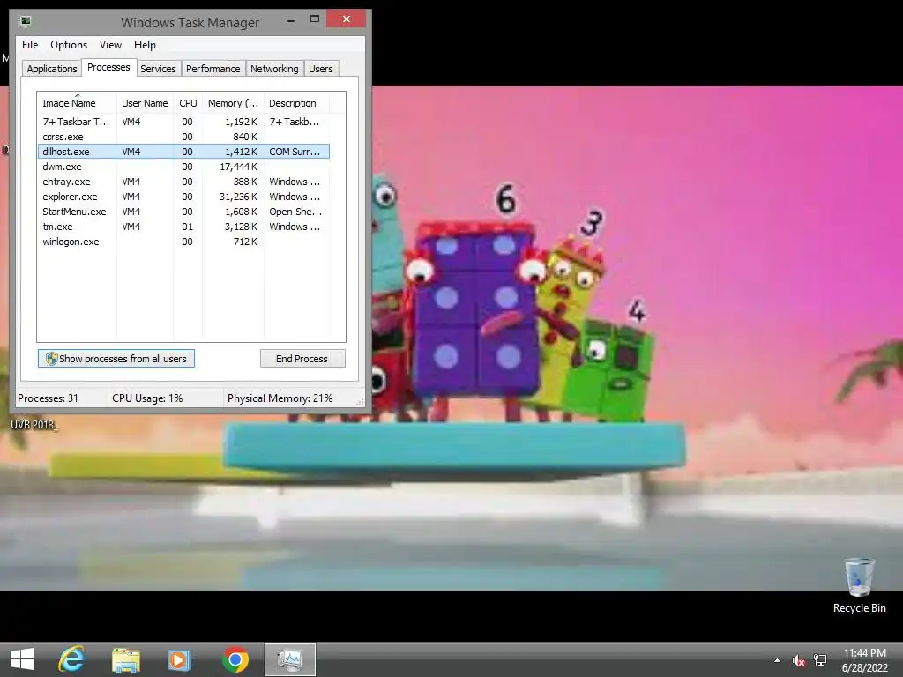Viewport: 903px width, 677px height.
Task: Open the media player taskbar icon
Action: pyautogui.click(x=179, y=659)
